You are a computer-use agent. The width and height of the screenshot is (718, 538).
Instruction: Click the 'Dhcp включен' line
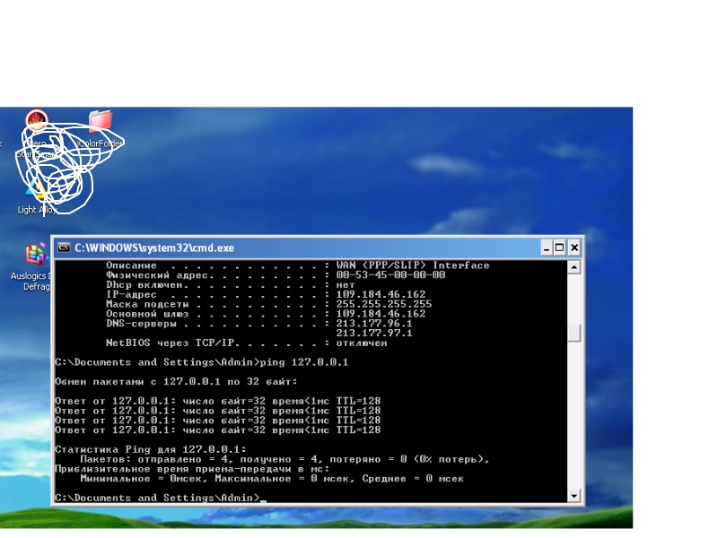[231, 285]
